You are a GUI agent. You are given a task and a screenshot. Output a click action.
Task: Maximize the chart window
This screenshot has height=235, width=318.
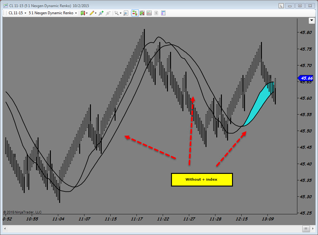coord(300,6)
